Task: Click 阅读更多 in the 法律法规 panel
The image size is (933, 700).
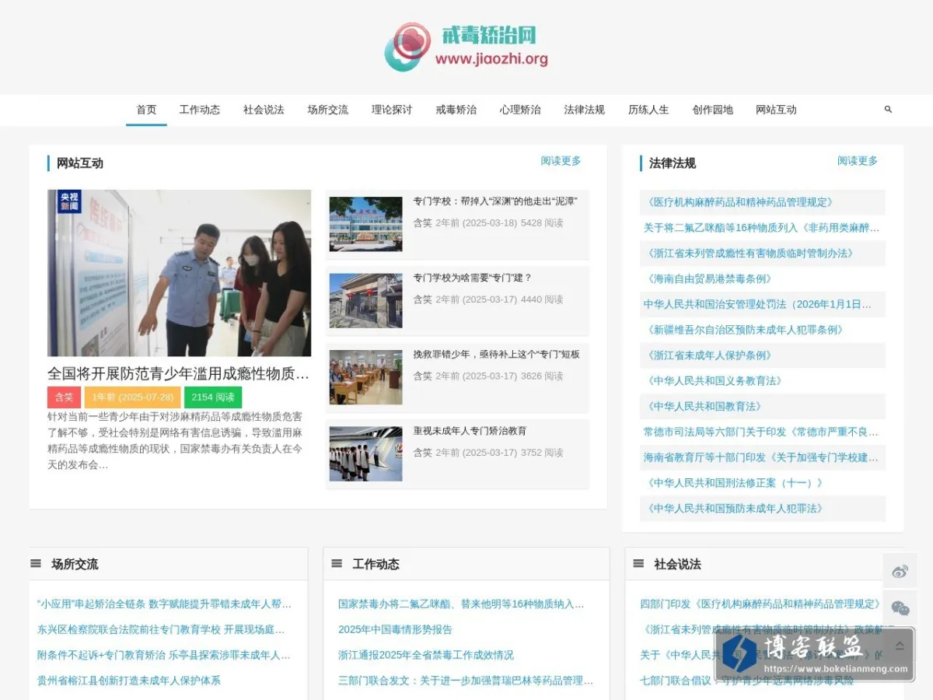Action: pyautogui.click(x=858, y=161)
